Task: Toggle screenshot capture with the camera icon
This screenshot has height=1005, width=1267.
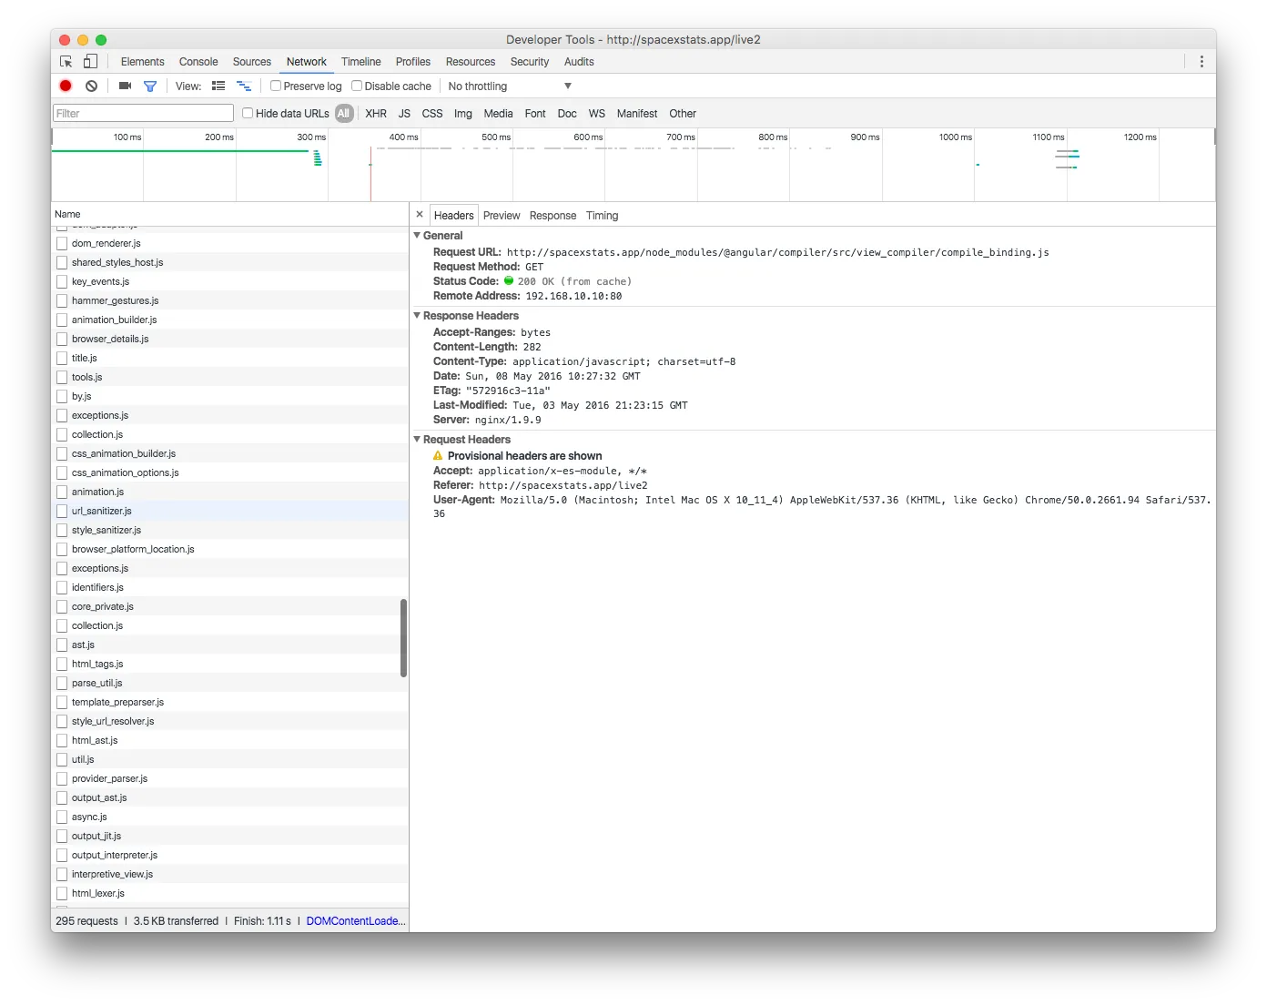Action: coord(126,86)
